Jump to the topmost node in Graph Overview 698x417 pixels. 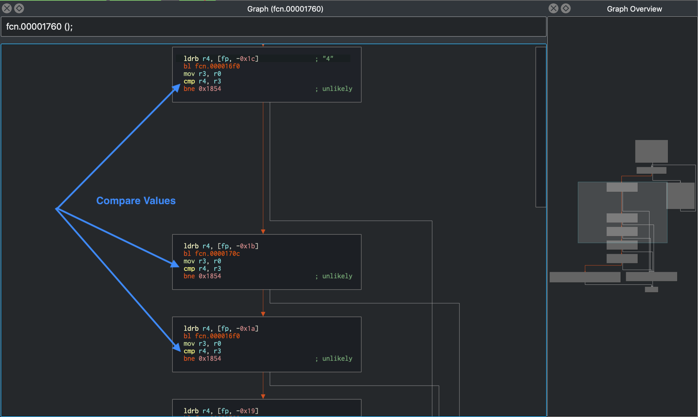pos(651,151)
